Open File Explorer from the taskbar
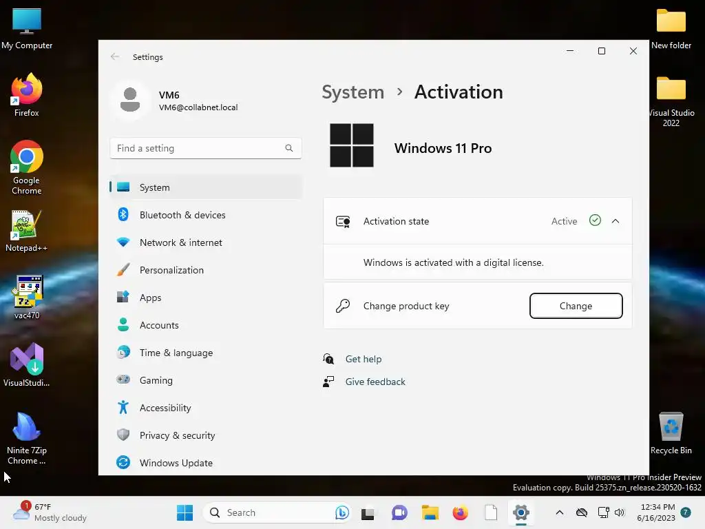705x529 pixels. coord(430,512)
